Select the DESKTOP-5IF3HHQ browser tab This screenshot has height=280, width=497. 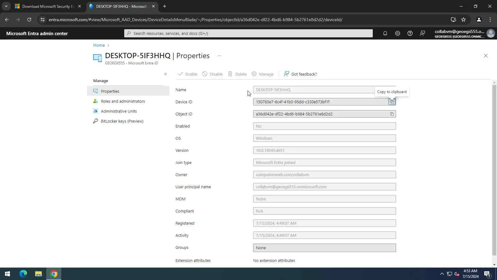click(122, 6)
